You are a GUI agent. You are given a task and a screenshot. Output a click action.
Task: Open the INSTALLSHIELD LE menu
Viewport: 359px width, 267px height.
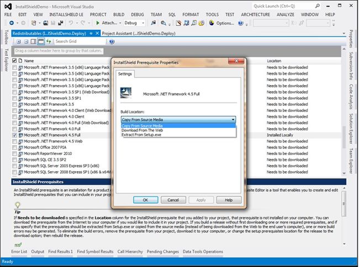tap(66, 14)
